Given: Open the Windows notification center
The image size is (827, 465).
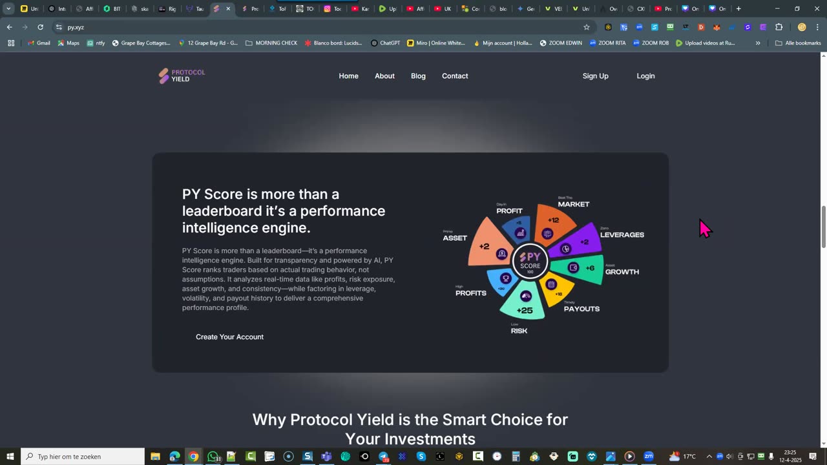Looking at the screenshot, I should [813, 457].
